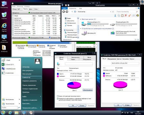Click the clipboard Paste icon in Explorer toolbar

(x=122, y=15)
